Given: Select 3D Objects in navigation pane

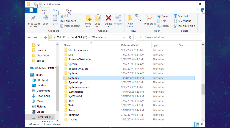Looking at the screenshot, I should (41, 80).
